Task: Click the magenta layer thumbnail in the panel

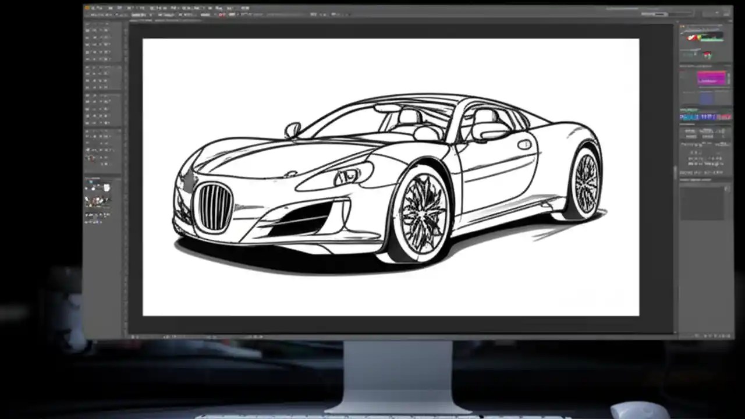Action: coord(711,79)
